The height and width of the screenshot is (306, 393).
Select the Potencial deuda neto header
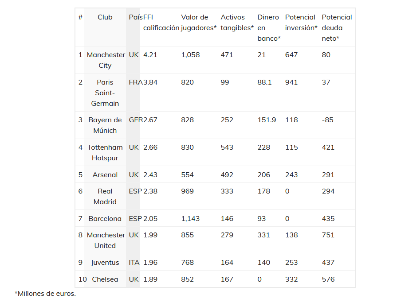click(x=337, y=28)
